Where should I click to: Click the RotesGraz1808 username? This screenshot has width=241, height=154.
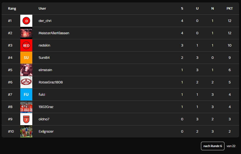point(50,82)
